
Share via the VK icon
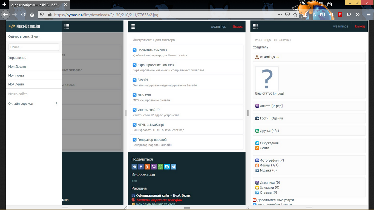click(134, 167)
